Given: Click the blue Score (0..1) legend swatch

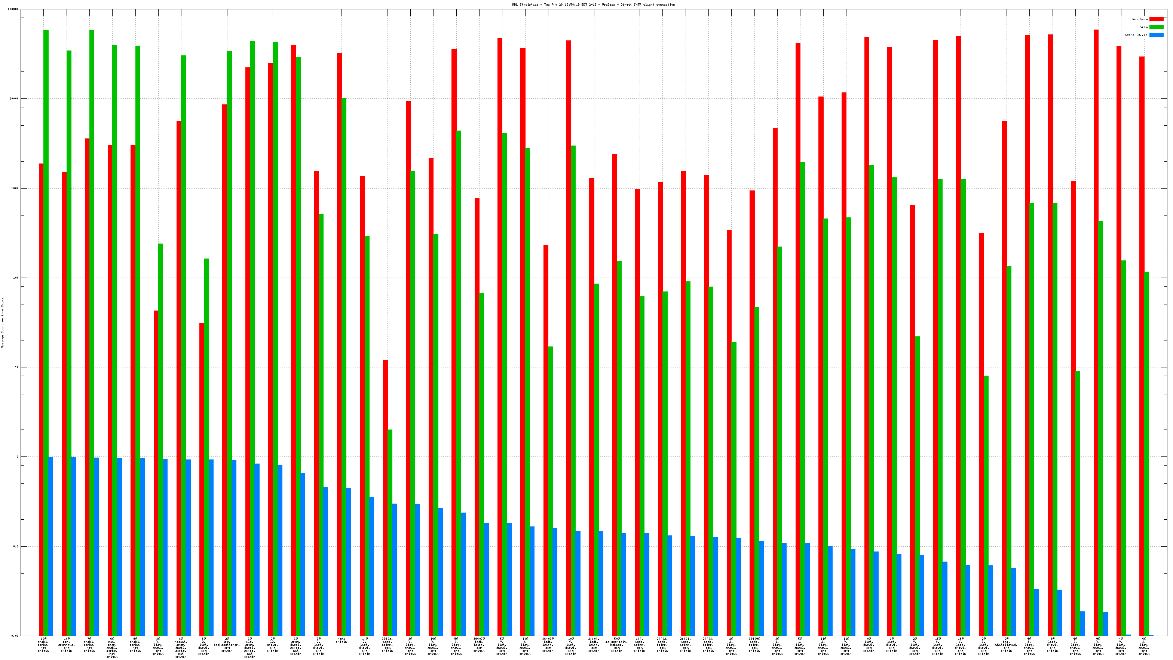Looking at the screenshot, I should point(1156,35).
